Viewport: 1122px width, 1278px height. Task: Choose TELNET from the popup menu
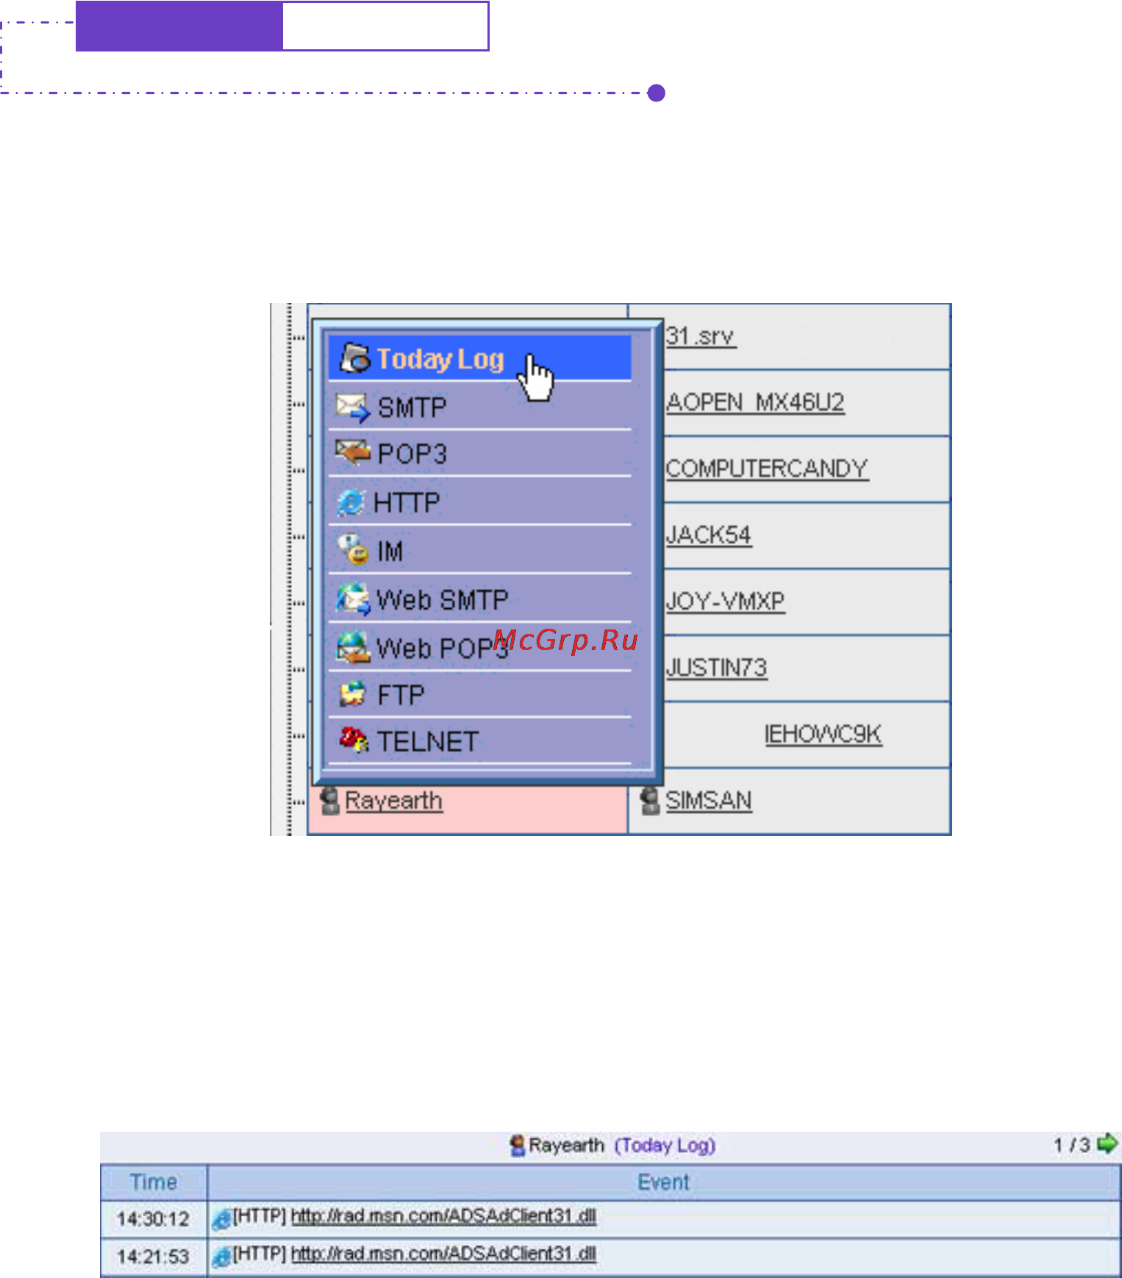coord(479,741)
